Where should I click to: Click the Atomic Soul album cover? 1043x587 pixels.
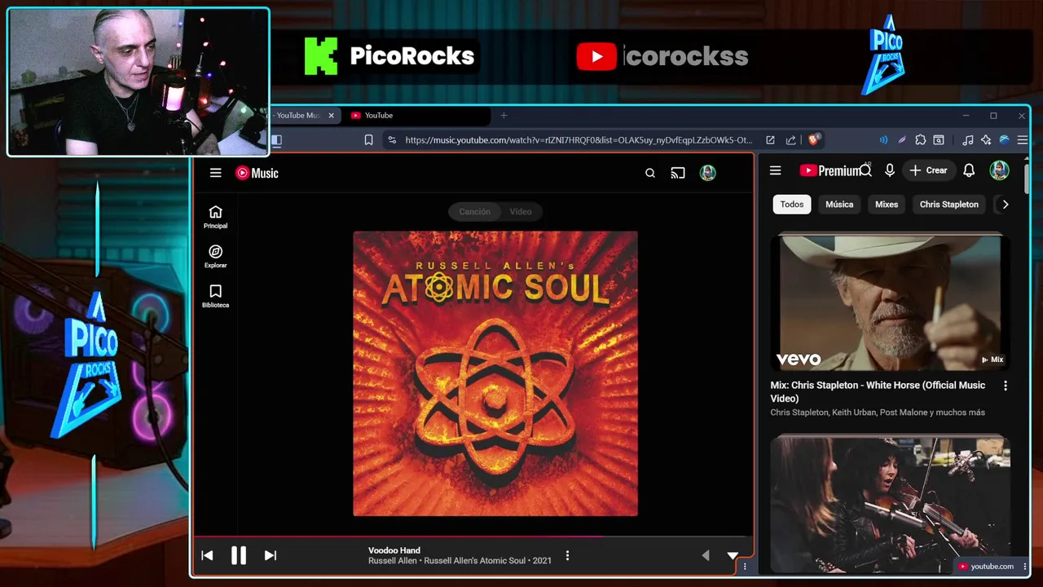pos(495,373)
